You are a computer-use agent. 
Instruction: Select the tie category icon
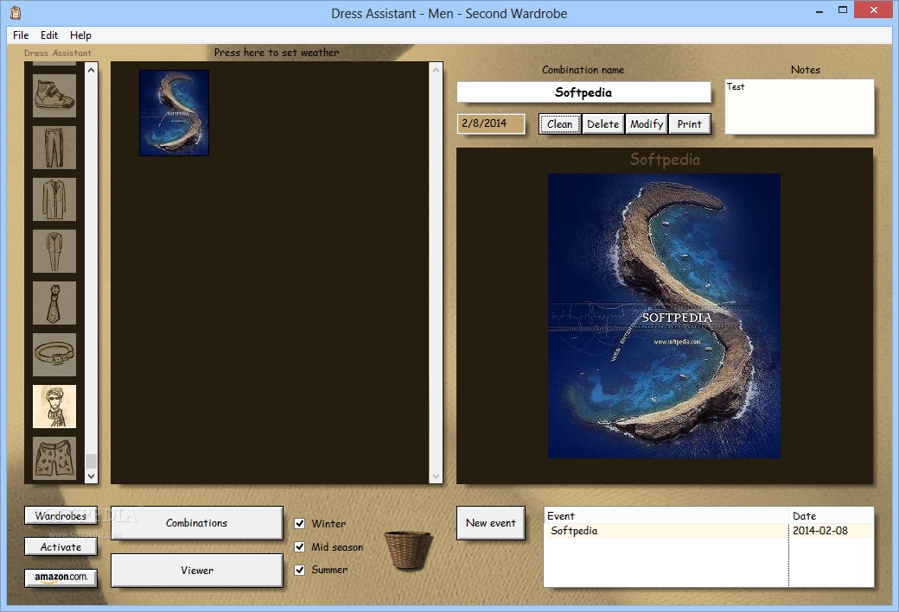[54, 304]
